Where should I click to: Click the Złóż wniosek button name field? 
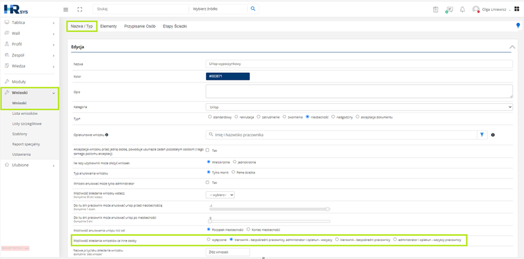(228, 252)
